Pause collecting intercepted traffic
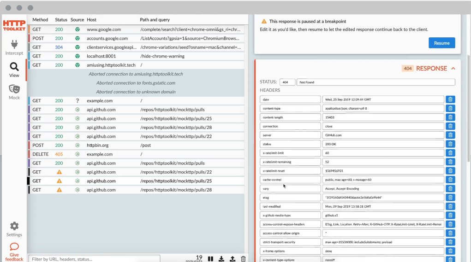This screenshot has height=262, width=471. click(210, 259)
